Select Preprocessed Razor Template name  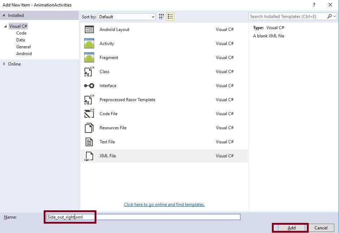[x=127, y=100]
